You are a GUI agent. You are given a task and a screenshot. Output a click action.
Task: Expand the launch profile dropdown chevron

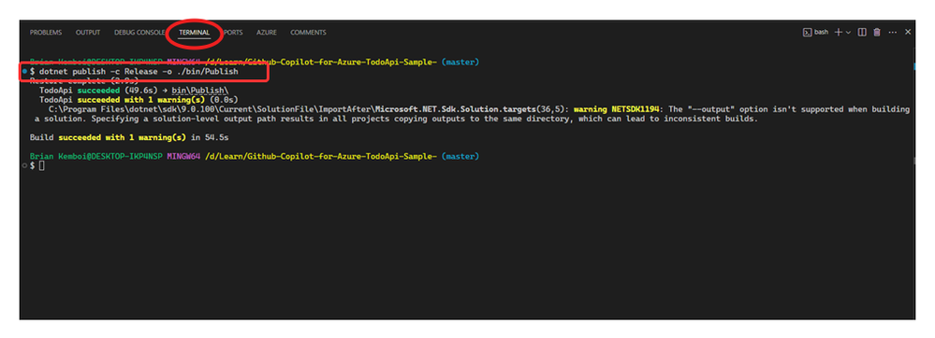pos(849,33)
